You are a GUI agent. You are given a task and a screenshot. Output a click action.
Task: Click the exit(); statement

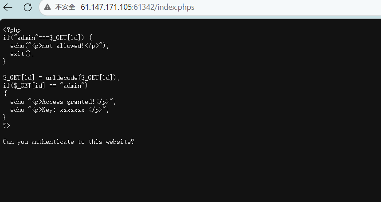pyautogui.click(x=22, y=54)
